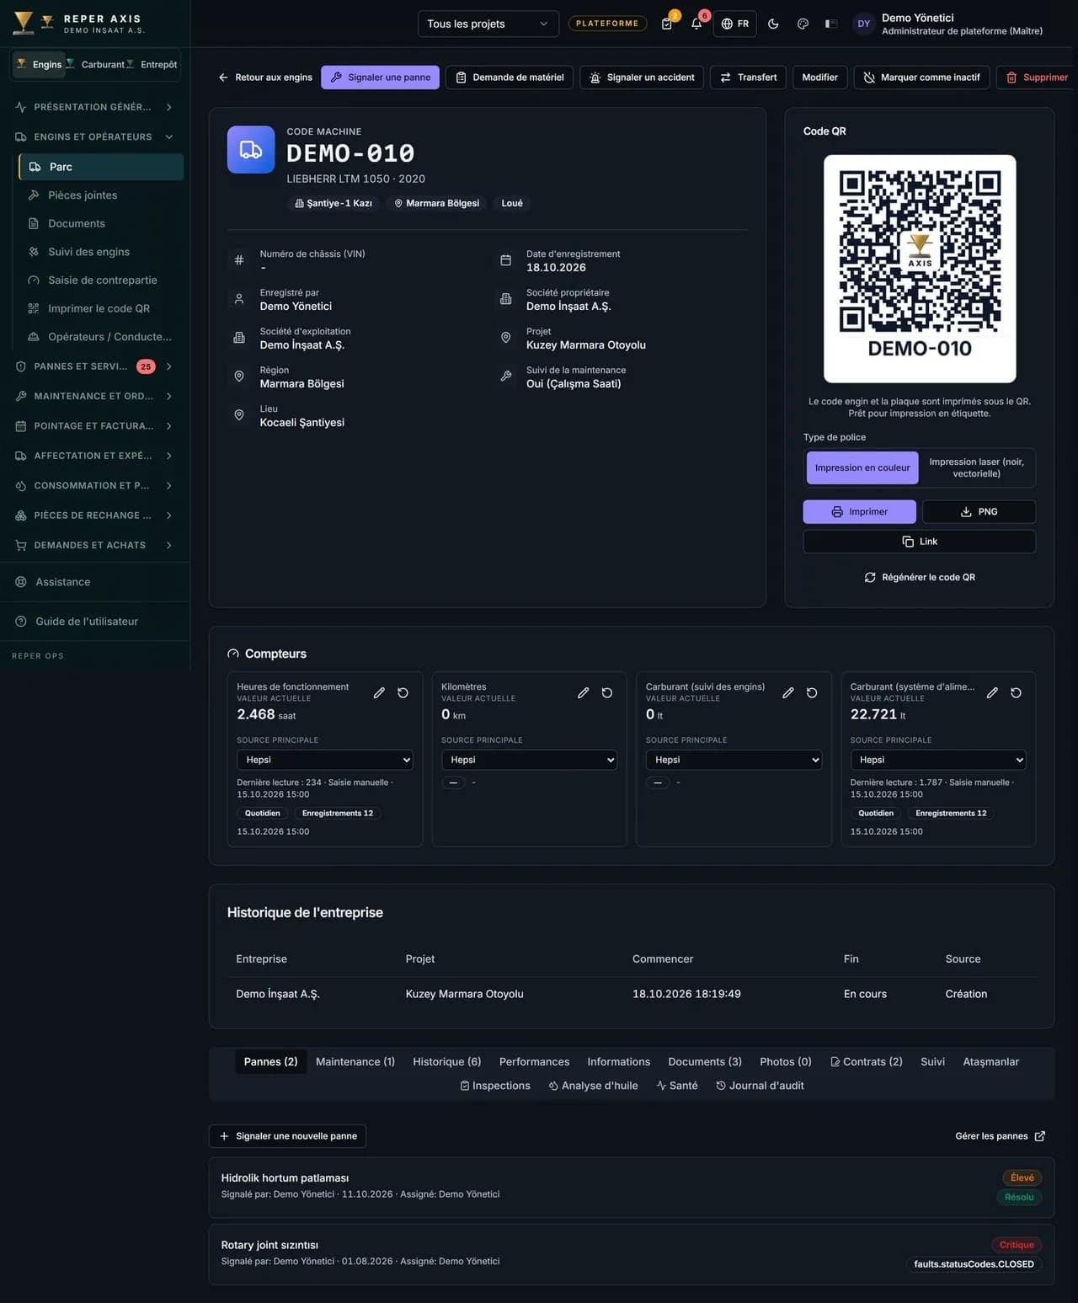Expand Pannes et servi... sidebar section
Image resolution: width=1078 pixels, height=1303 pixels.
[x=94, y=366]
